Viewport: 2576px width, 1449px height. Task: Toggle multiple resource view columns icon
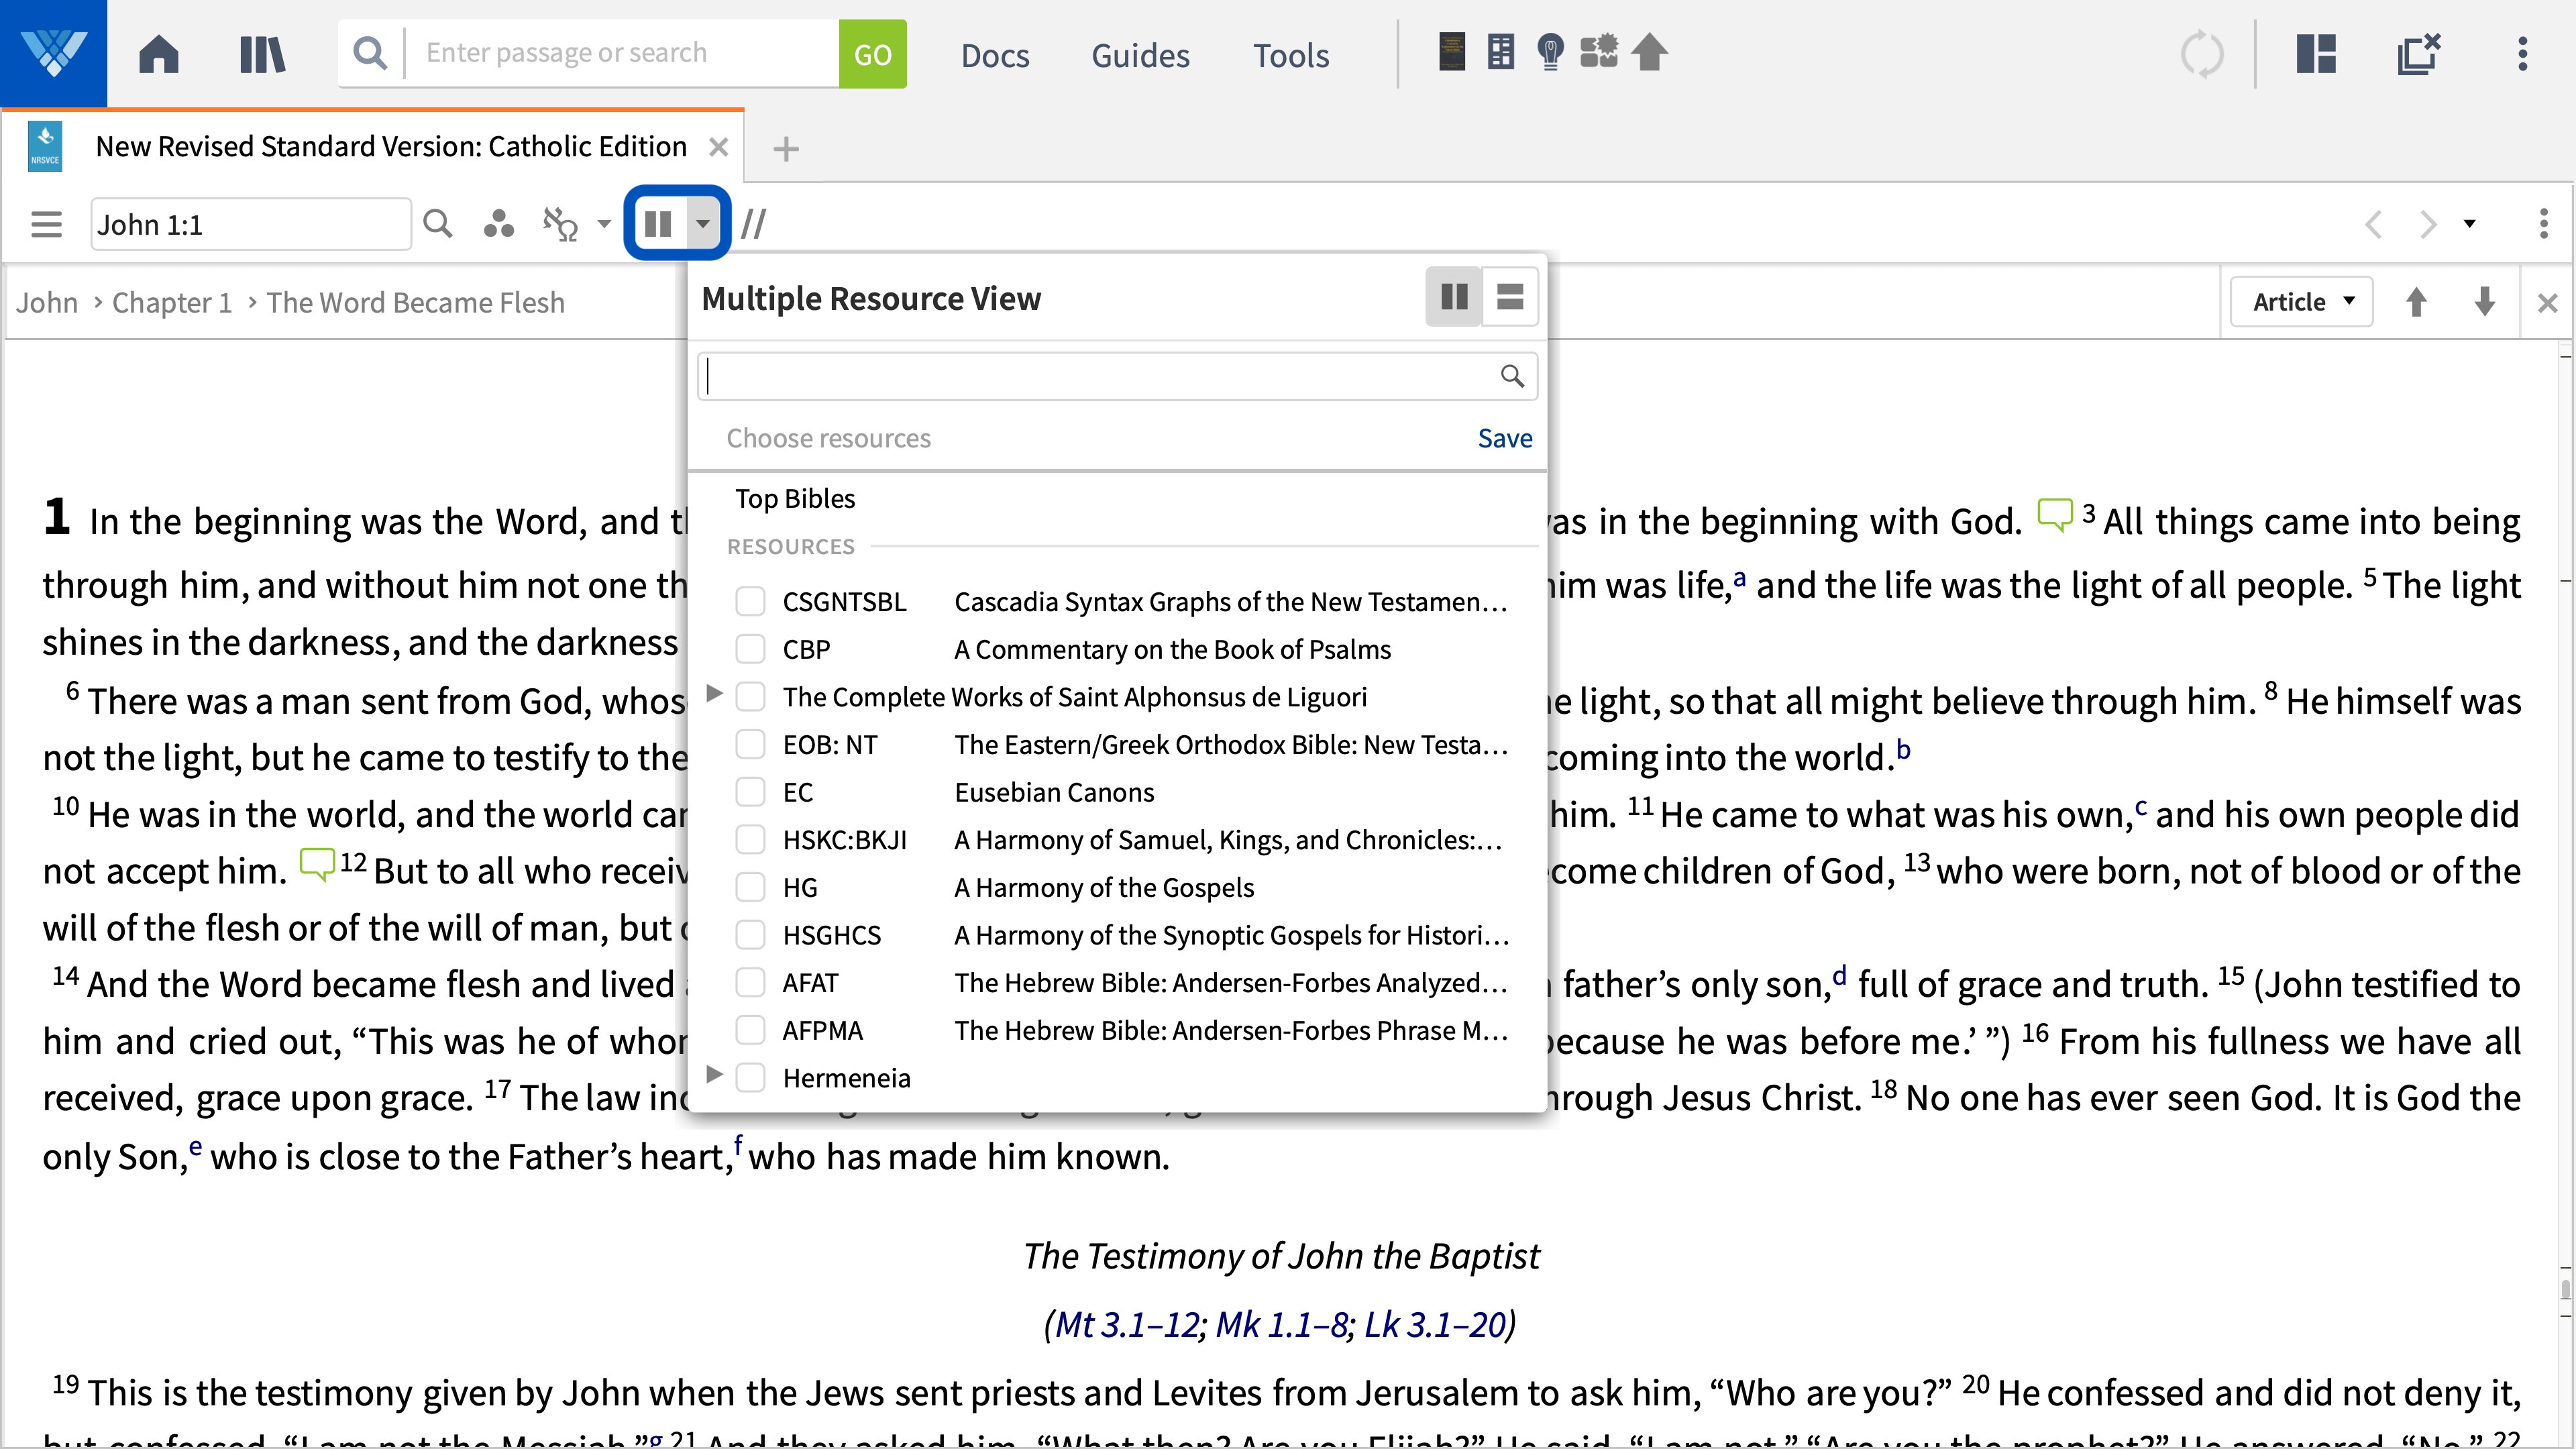[x=658, y=224]
